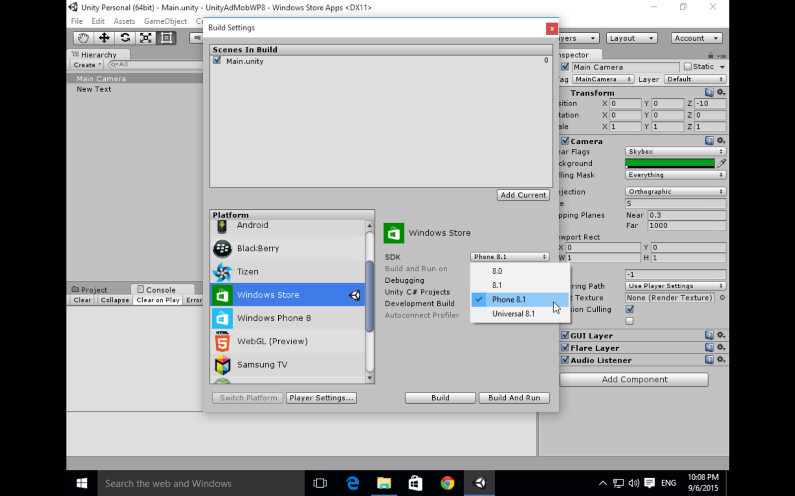Click the Add Current button

523,195
